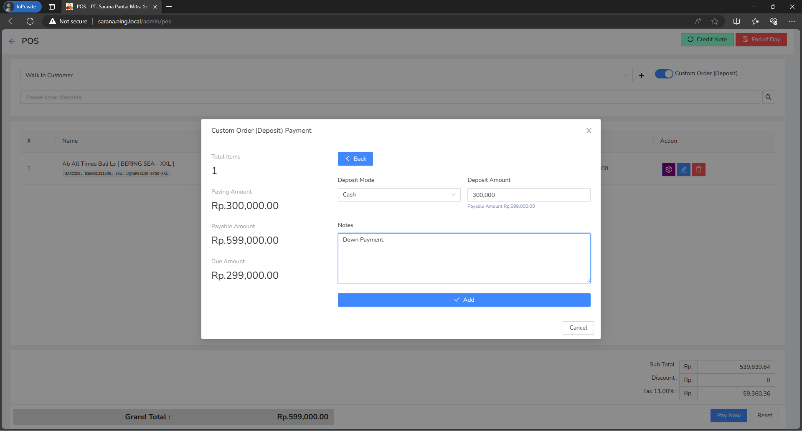Add the deposit payment
This screenshot has height=431, width=802.
[x=464, y=300]
